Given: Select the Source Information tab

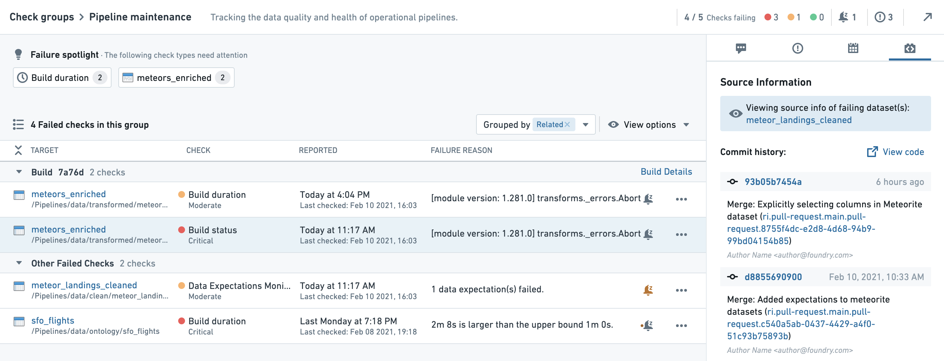Looking at the screenshot, I should pos(909,48).
